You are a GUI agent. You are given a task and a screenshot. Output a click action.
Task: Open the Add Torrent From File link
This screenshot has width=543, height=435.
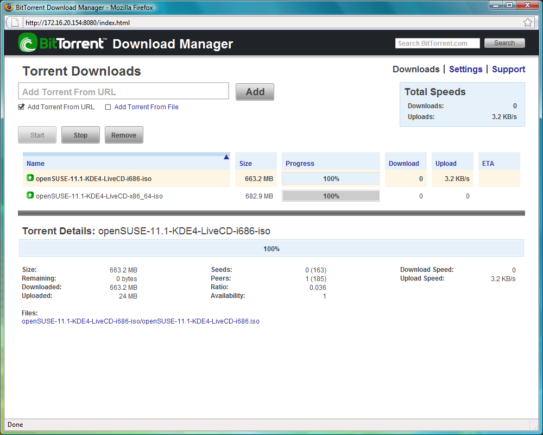click(146, 107)
